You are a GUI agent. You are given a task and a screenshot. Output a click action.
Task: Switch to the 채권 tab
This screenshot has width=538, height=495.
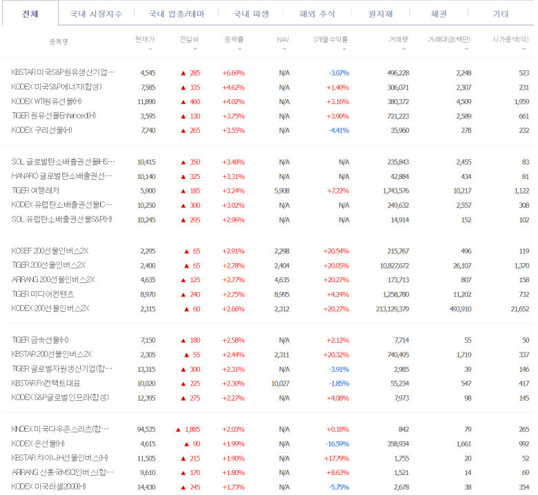tap(439, 14)
